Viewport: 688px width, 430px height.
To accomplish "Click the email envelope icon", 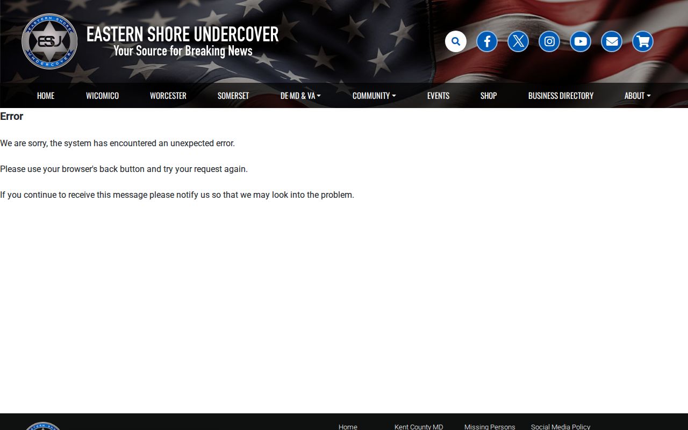I will coord(612,41).
